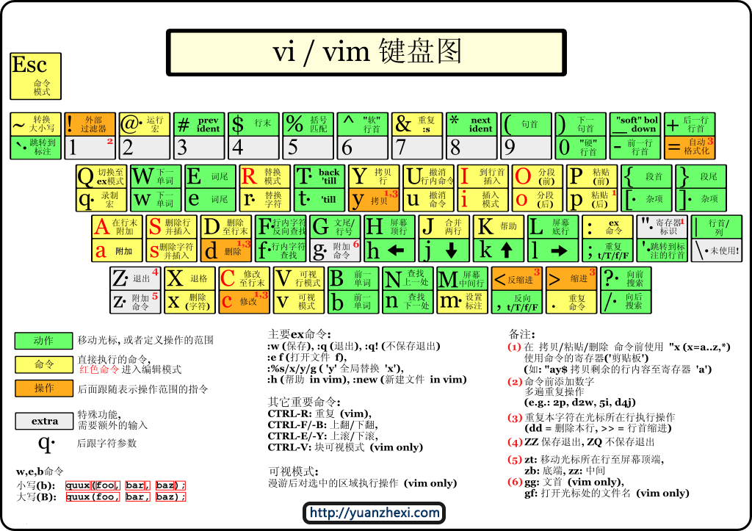Select the uppercase C 修改至行末 key
Screen dimensions: 752x531
pyautogui.click(x=244, y=278)
